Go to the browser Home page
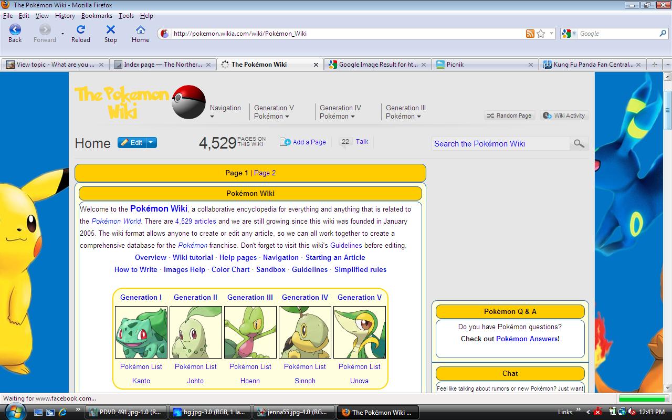 click(x=140, y=30)
